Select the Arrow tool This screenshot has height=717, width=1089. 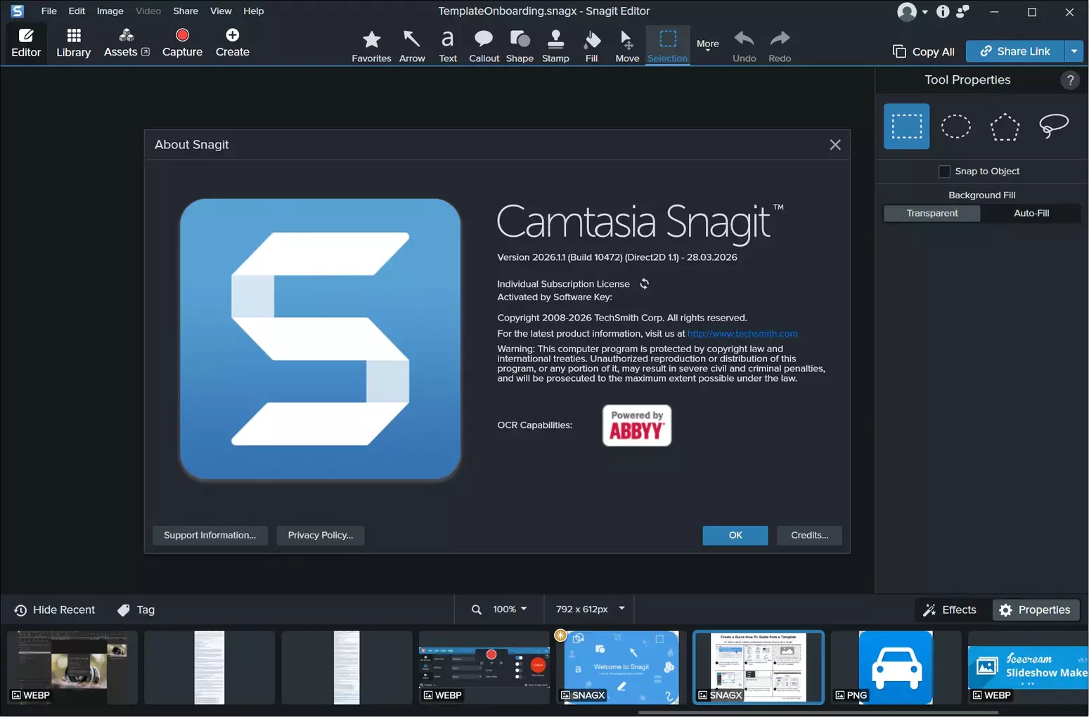click(412, 46)
